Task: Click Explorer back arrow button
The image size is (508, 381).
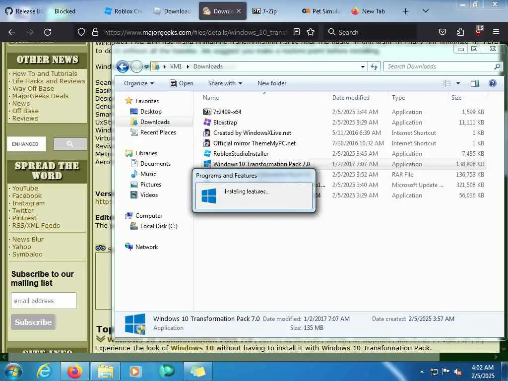Action: click(123, 67)
